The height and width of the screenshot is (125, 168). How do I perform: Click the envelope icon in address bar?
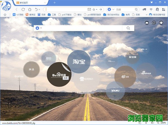click(x=89, y=10)
